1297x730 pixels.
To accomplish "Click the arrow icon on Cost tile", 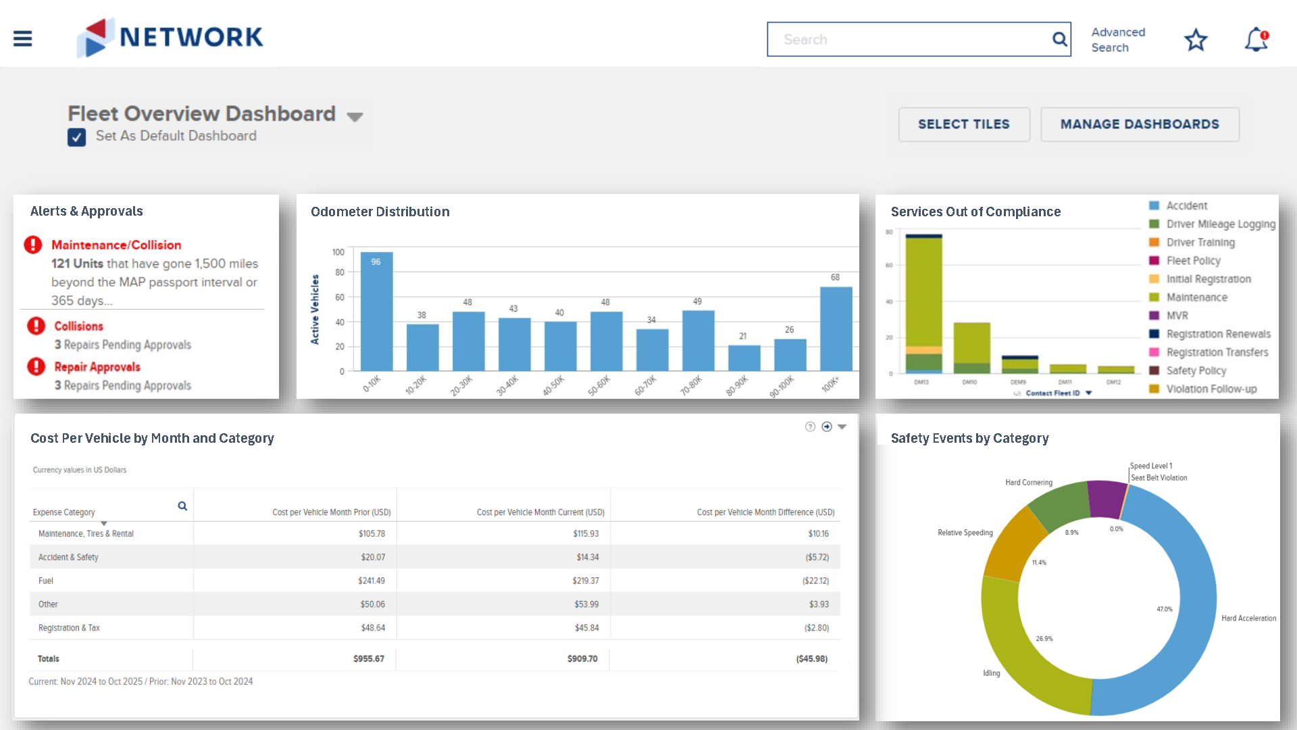I will coord(827,427).
